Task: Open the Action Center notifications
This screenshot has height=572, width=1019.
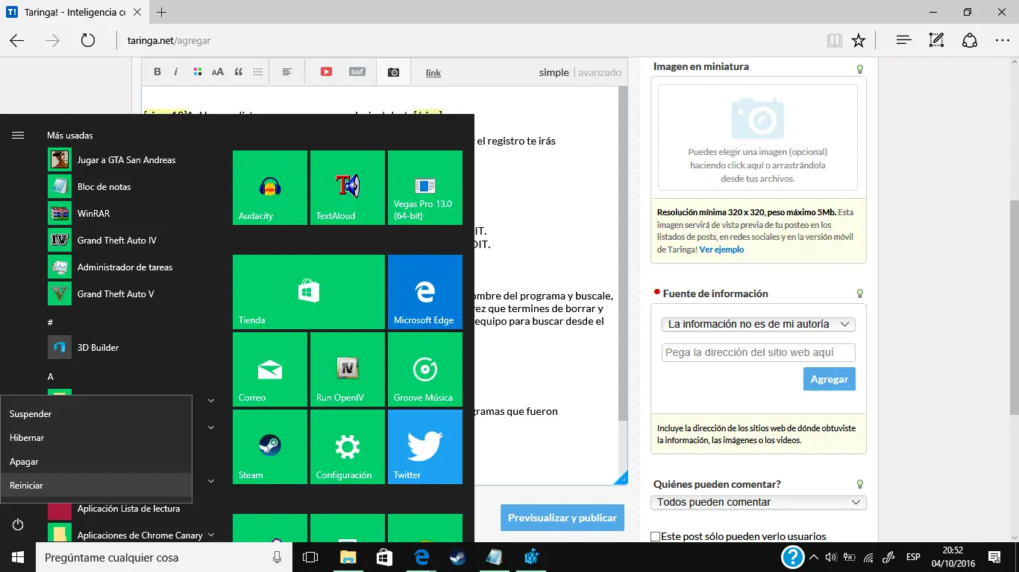Action: (994, 557)
